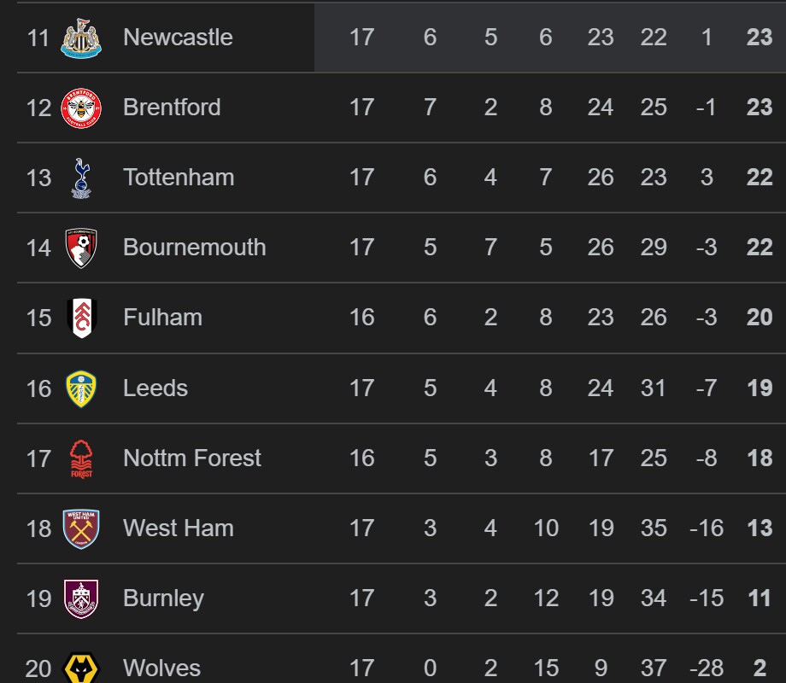Select the Tottenham cockerel crest
The image size is (786, 683).
[x=82, y=178]
